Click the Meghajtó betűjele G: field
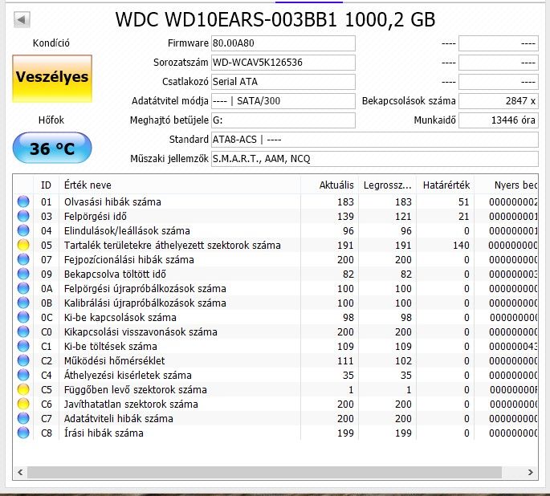Image resolution: width=550 pixels, height=496 pixels. point(283,120)
